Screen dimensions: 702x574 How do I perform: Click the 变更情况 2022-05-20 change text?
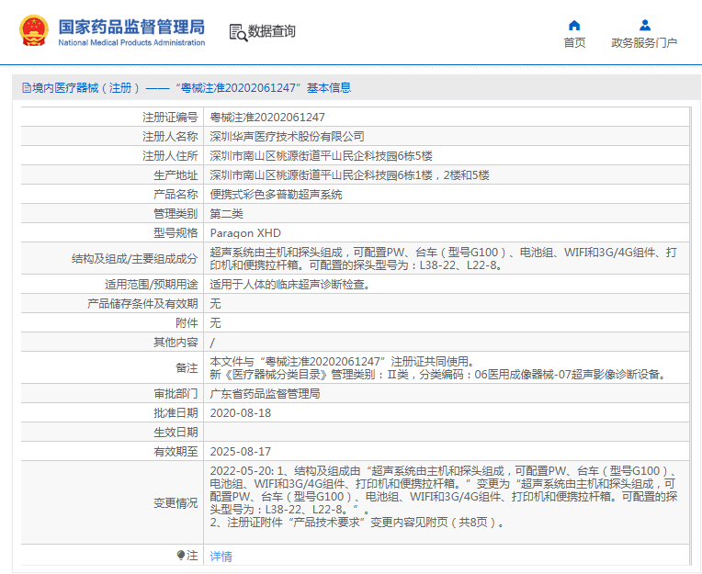pos(443,496)
